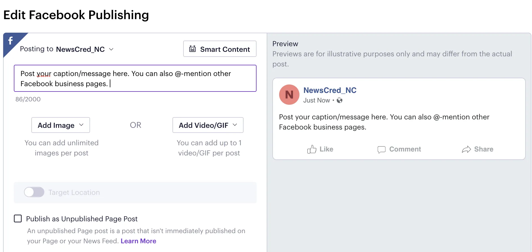Click the 'Target Location' label
This screenshot has height=252, width=532.
(x=74, y=192)
